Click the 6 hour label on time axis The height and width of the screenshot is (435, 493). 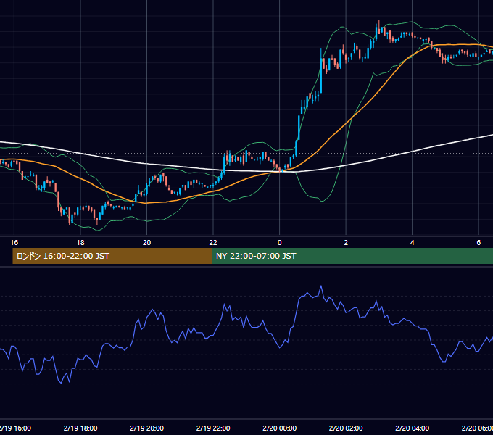478,243
